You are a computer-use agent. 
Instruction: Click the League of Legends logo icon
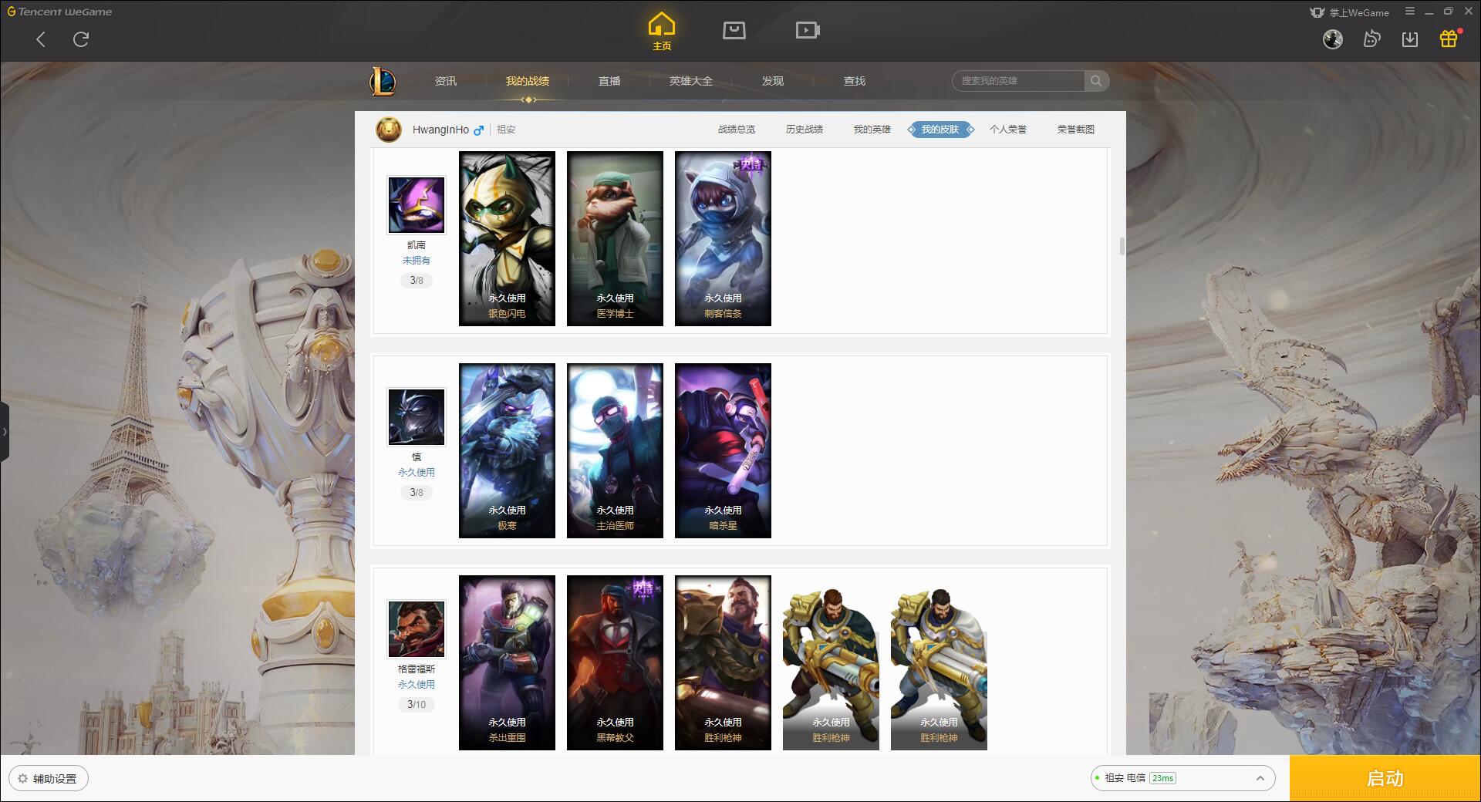coord(383,81)
